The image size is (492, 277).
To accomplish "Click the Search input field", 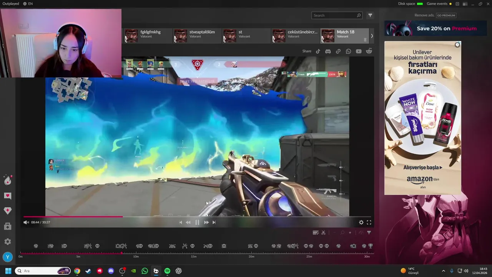I will coord(337,15).
